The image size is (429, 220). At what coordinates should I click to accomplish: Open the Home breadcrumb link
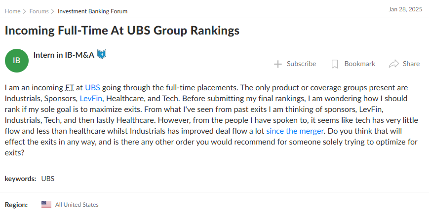[12, 11]
